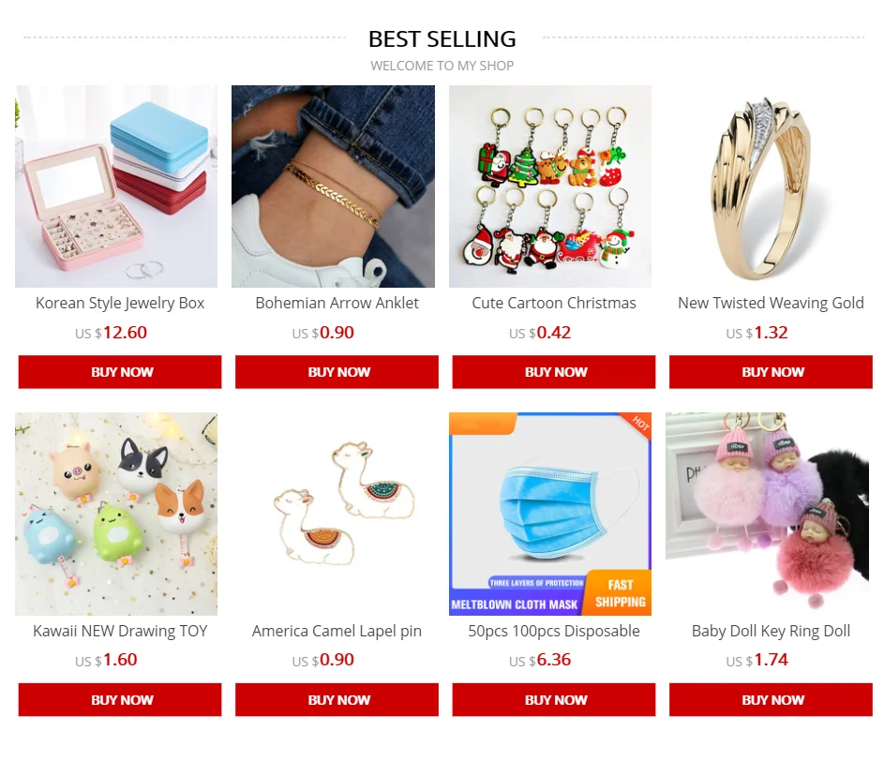884x761 pixels.
Task: Buy the Kawaii NEW Drawing TOY
Action: point(120,700)
